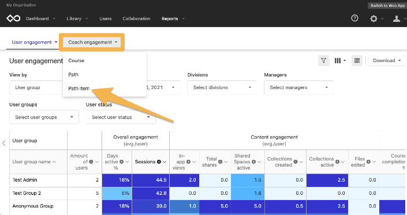Expand the Select divisions dropdown
The width and height of the screenshot is (407, 215).
click(222, 87)
